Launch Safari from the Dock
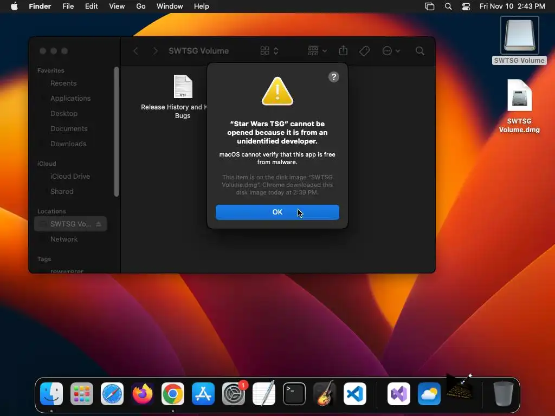This screenshot has height=416, width=555. (x=112, y=394)
